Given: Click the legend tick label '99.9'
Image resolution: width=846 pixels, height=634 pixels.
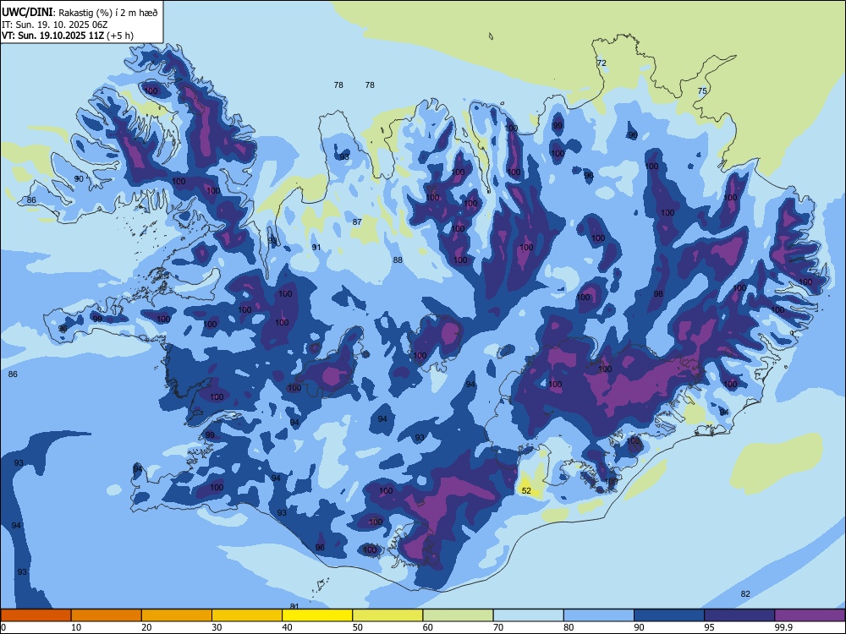Looking at the screenshot, I should 783,627.
